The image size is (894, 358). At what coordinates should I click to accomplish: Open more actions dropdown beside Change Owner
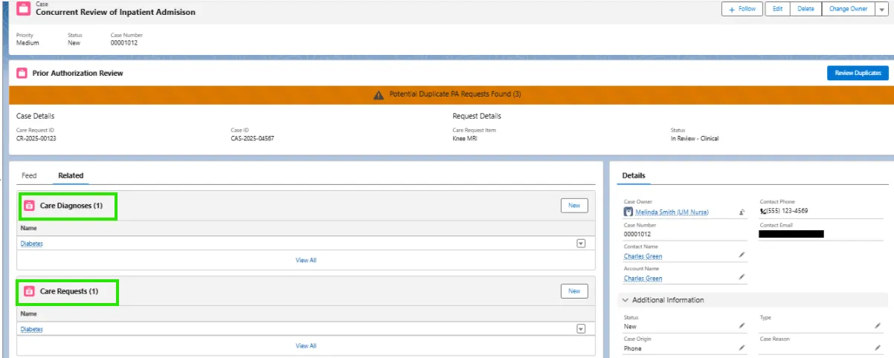[882, 9]
